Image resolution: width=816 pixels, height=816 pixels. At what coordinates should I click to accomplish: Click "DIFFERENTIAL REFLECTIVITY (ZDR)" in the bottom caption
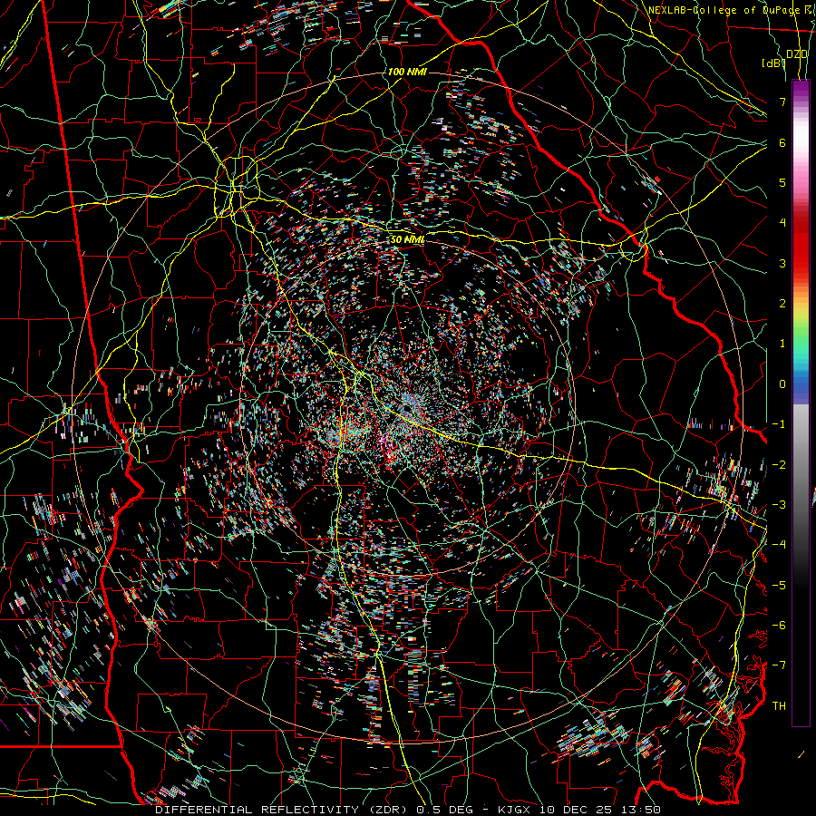(282, 810)
